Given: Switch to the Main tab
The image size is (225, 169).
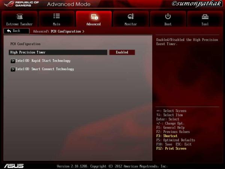Looking at the screenshot, I should [x=57, y=19].
